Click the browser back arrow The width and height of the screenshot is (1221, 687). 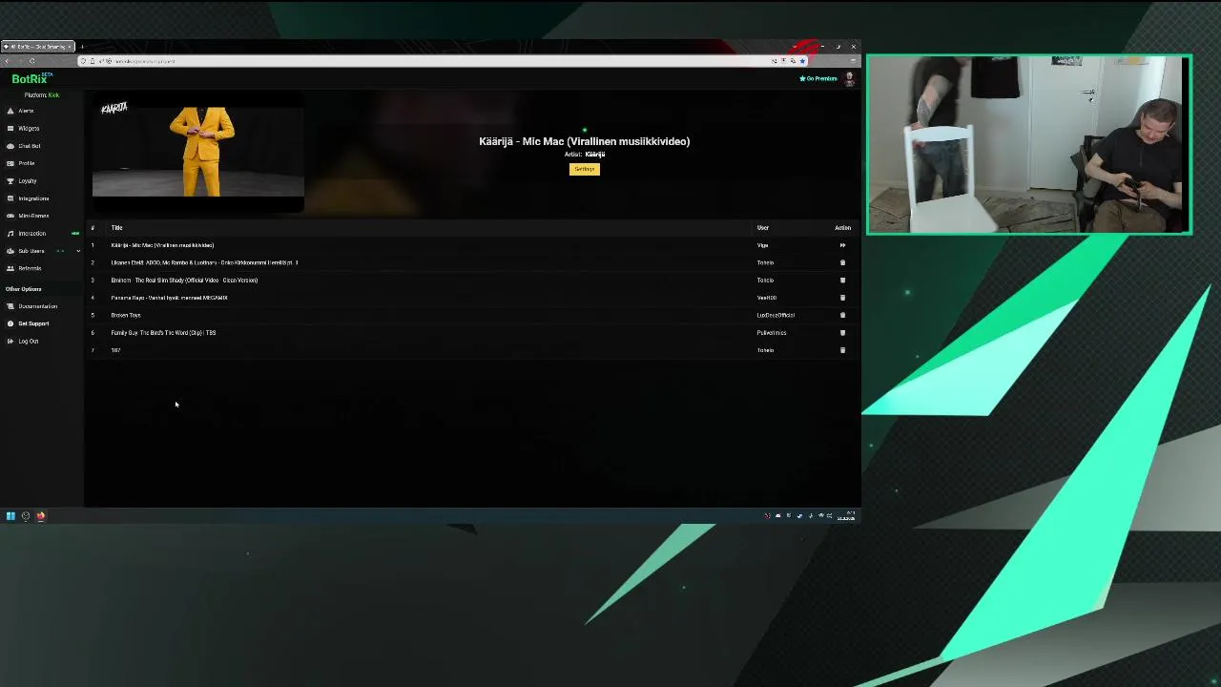tap(8, 61)
